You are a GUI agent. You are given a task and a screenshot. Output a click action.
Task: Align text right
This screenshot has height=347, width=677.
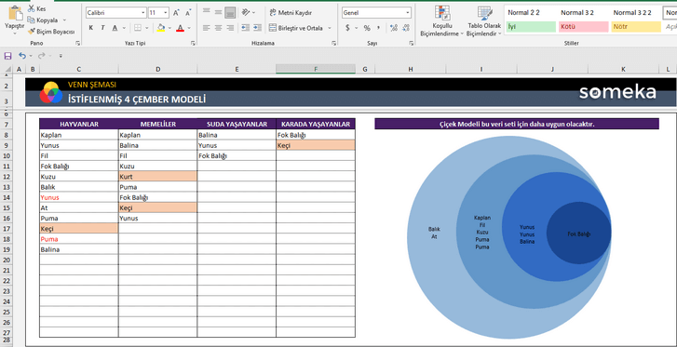tap(231, 28)
